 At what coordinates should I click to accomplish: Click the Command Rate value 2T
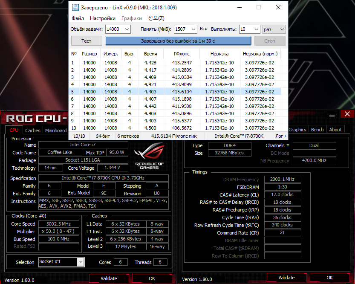tap(282, 232)
